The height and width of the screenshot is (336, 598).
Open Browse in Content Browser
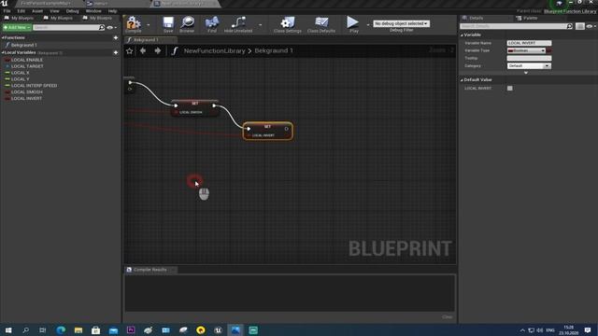click(x=187, y=24)
